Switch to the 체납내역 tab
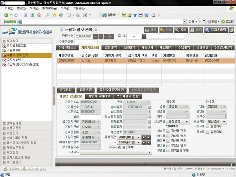This screenshot has height=177, width=236. (166, 48)
